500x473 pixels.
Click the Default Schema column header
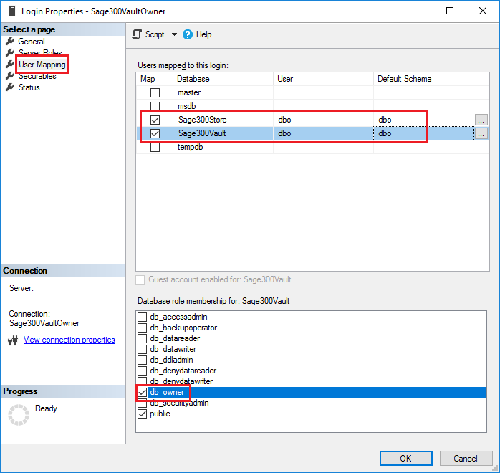(x=431, y=79)
